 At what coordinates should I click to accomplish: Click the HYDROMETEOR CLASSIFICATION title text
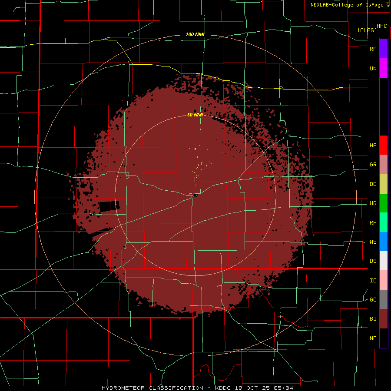152,388
